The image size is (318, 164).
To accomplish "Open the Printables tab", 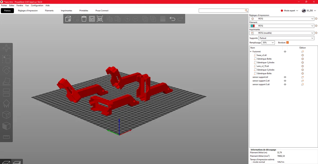I will point(84,11).
